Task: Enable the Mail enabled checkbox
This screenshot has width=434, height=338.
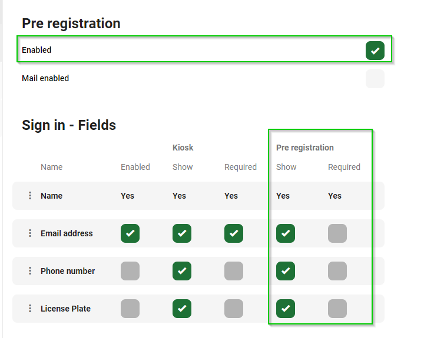Action: click(x=375, y=79)
